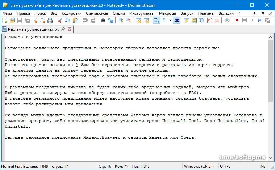The width and height of the screenshot is (275, 170).
Task: Click the vertical scrollbar thumb
Action: (x=270, y=70)
